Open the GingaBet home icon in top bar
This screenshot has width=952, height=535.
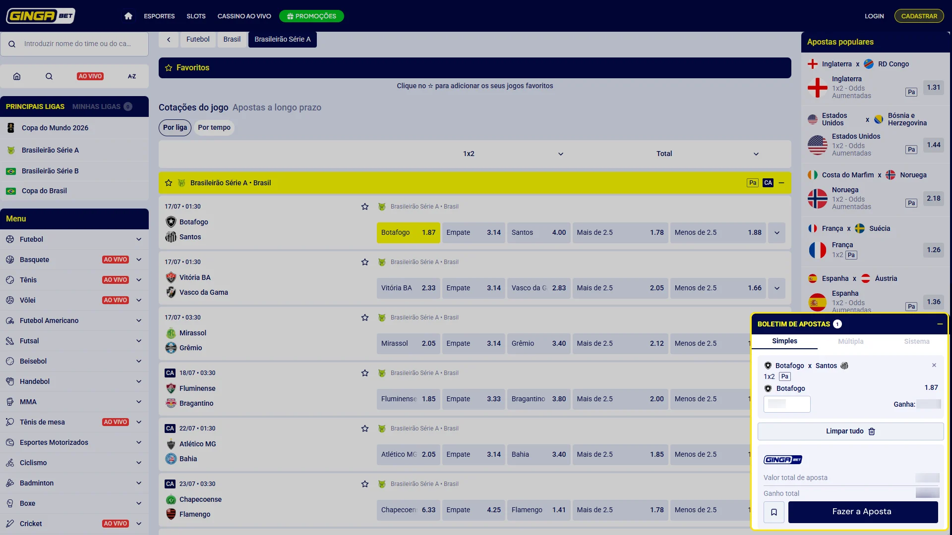[x=128, y=16]
